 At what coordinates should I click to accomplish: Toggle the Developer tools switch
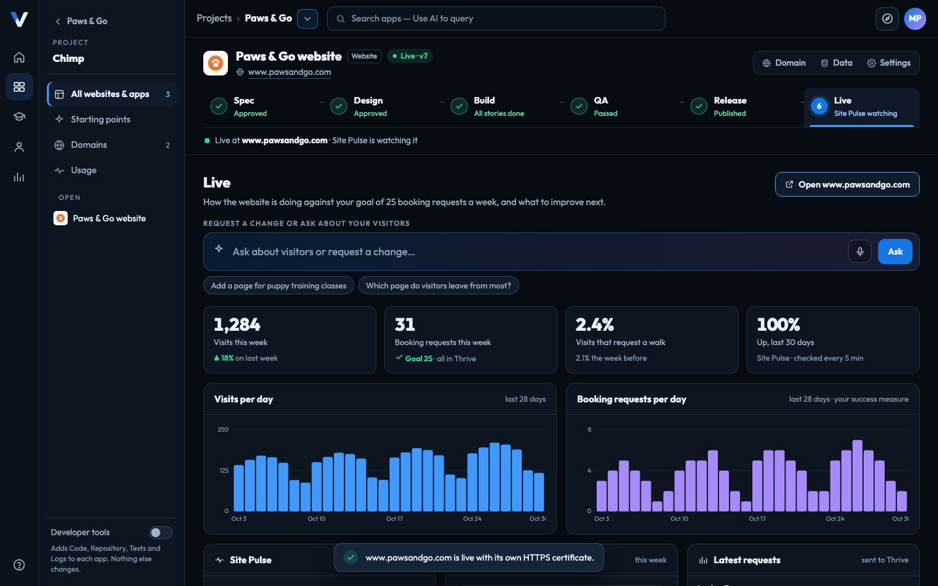point(160,533)
